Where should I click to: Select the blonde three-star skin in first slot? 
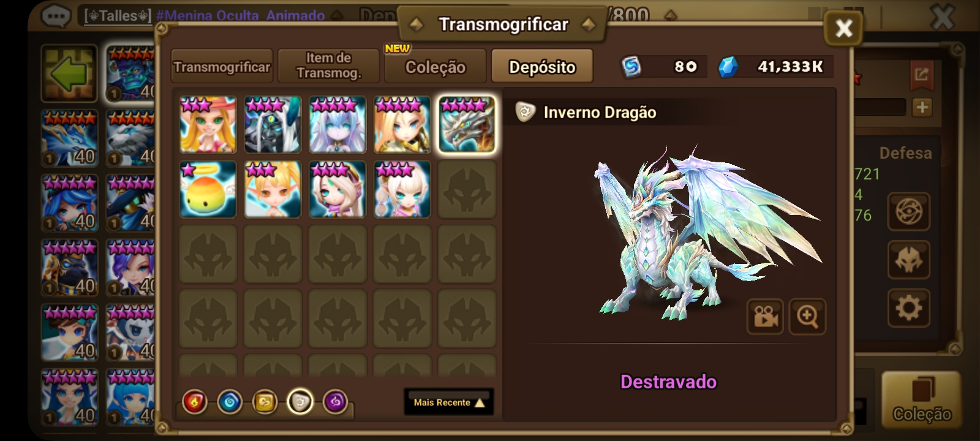click(x=208, y=124)
